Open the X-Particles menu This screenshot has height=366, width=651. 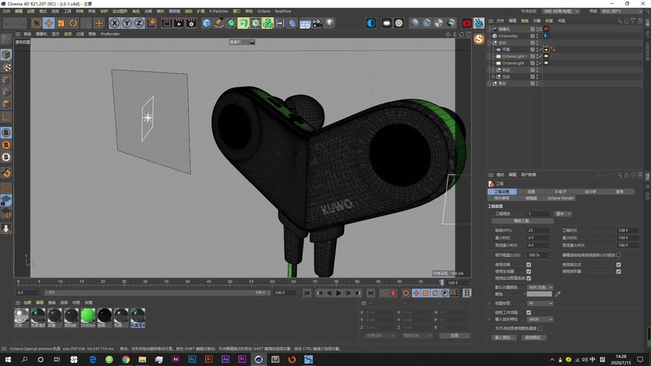point(218,11)
